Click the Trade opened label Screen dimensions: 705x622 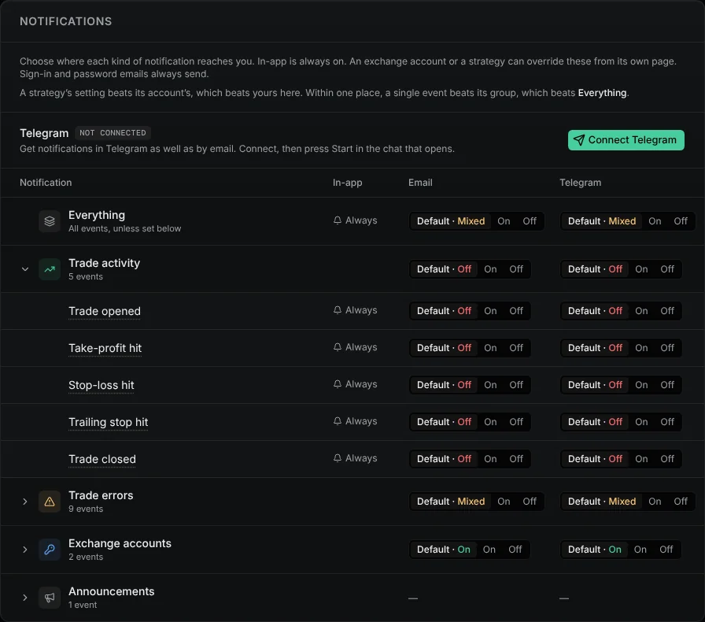click(105, 311)
